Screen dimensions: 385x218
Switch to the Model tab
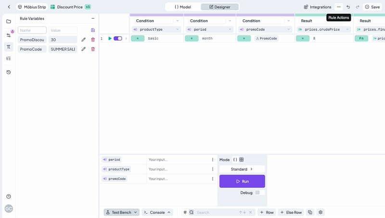(182, 7)
